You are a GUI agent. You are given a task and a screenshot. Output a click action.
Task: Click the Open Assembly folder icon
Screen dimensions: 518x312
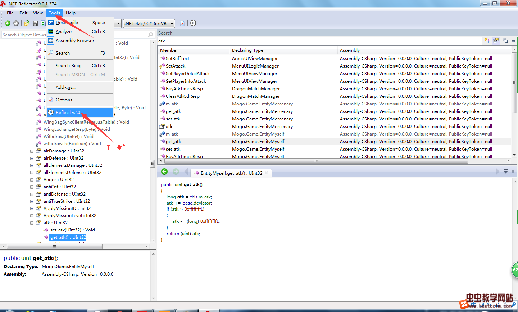click(27, 23)
